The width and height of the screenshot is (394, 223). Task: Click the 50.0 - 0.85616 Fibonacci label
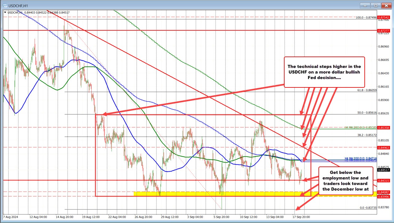tap(367, 113)
